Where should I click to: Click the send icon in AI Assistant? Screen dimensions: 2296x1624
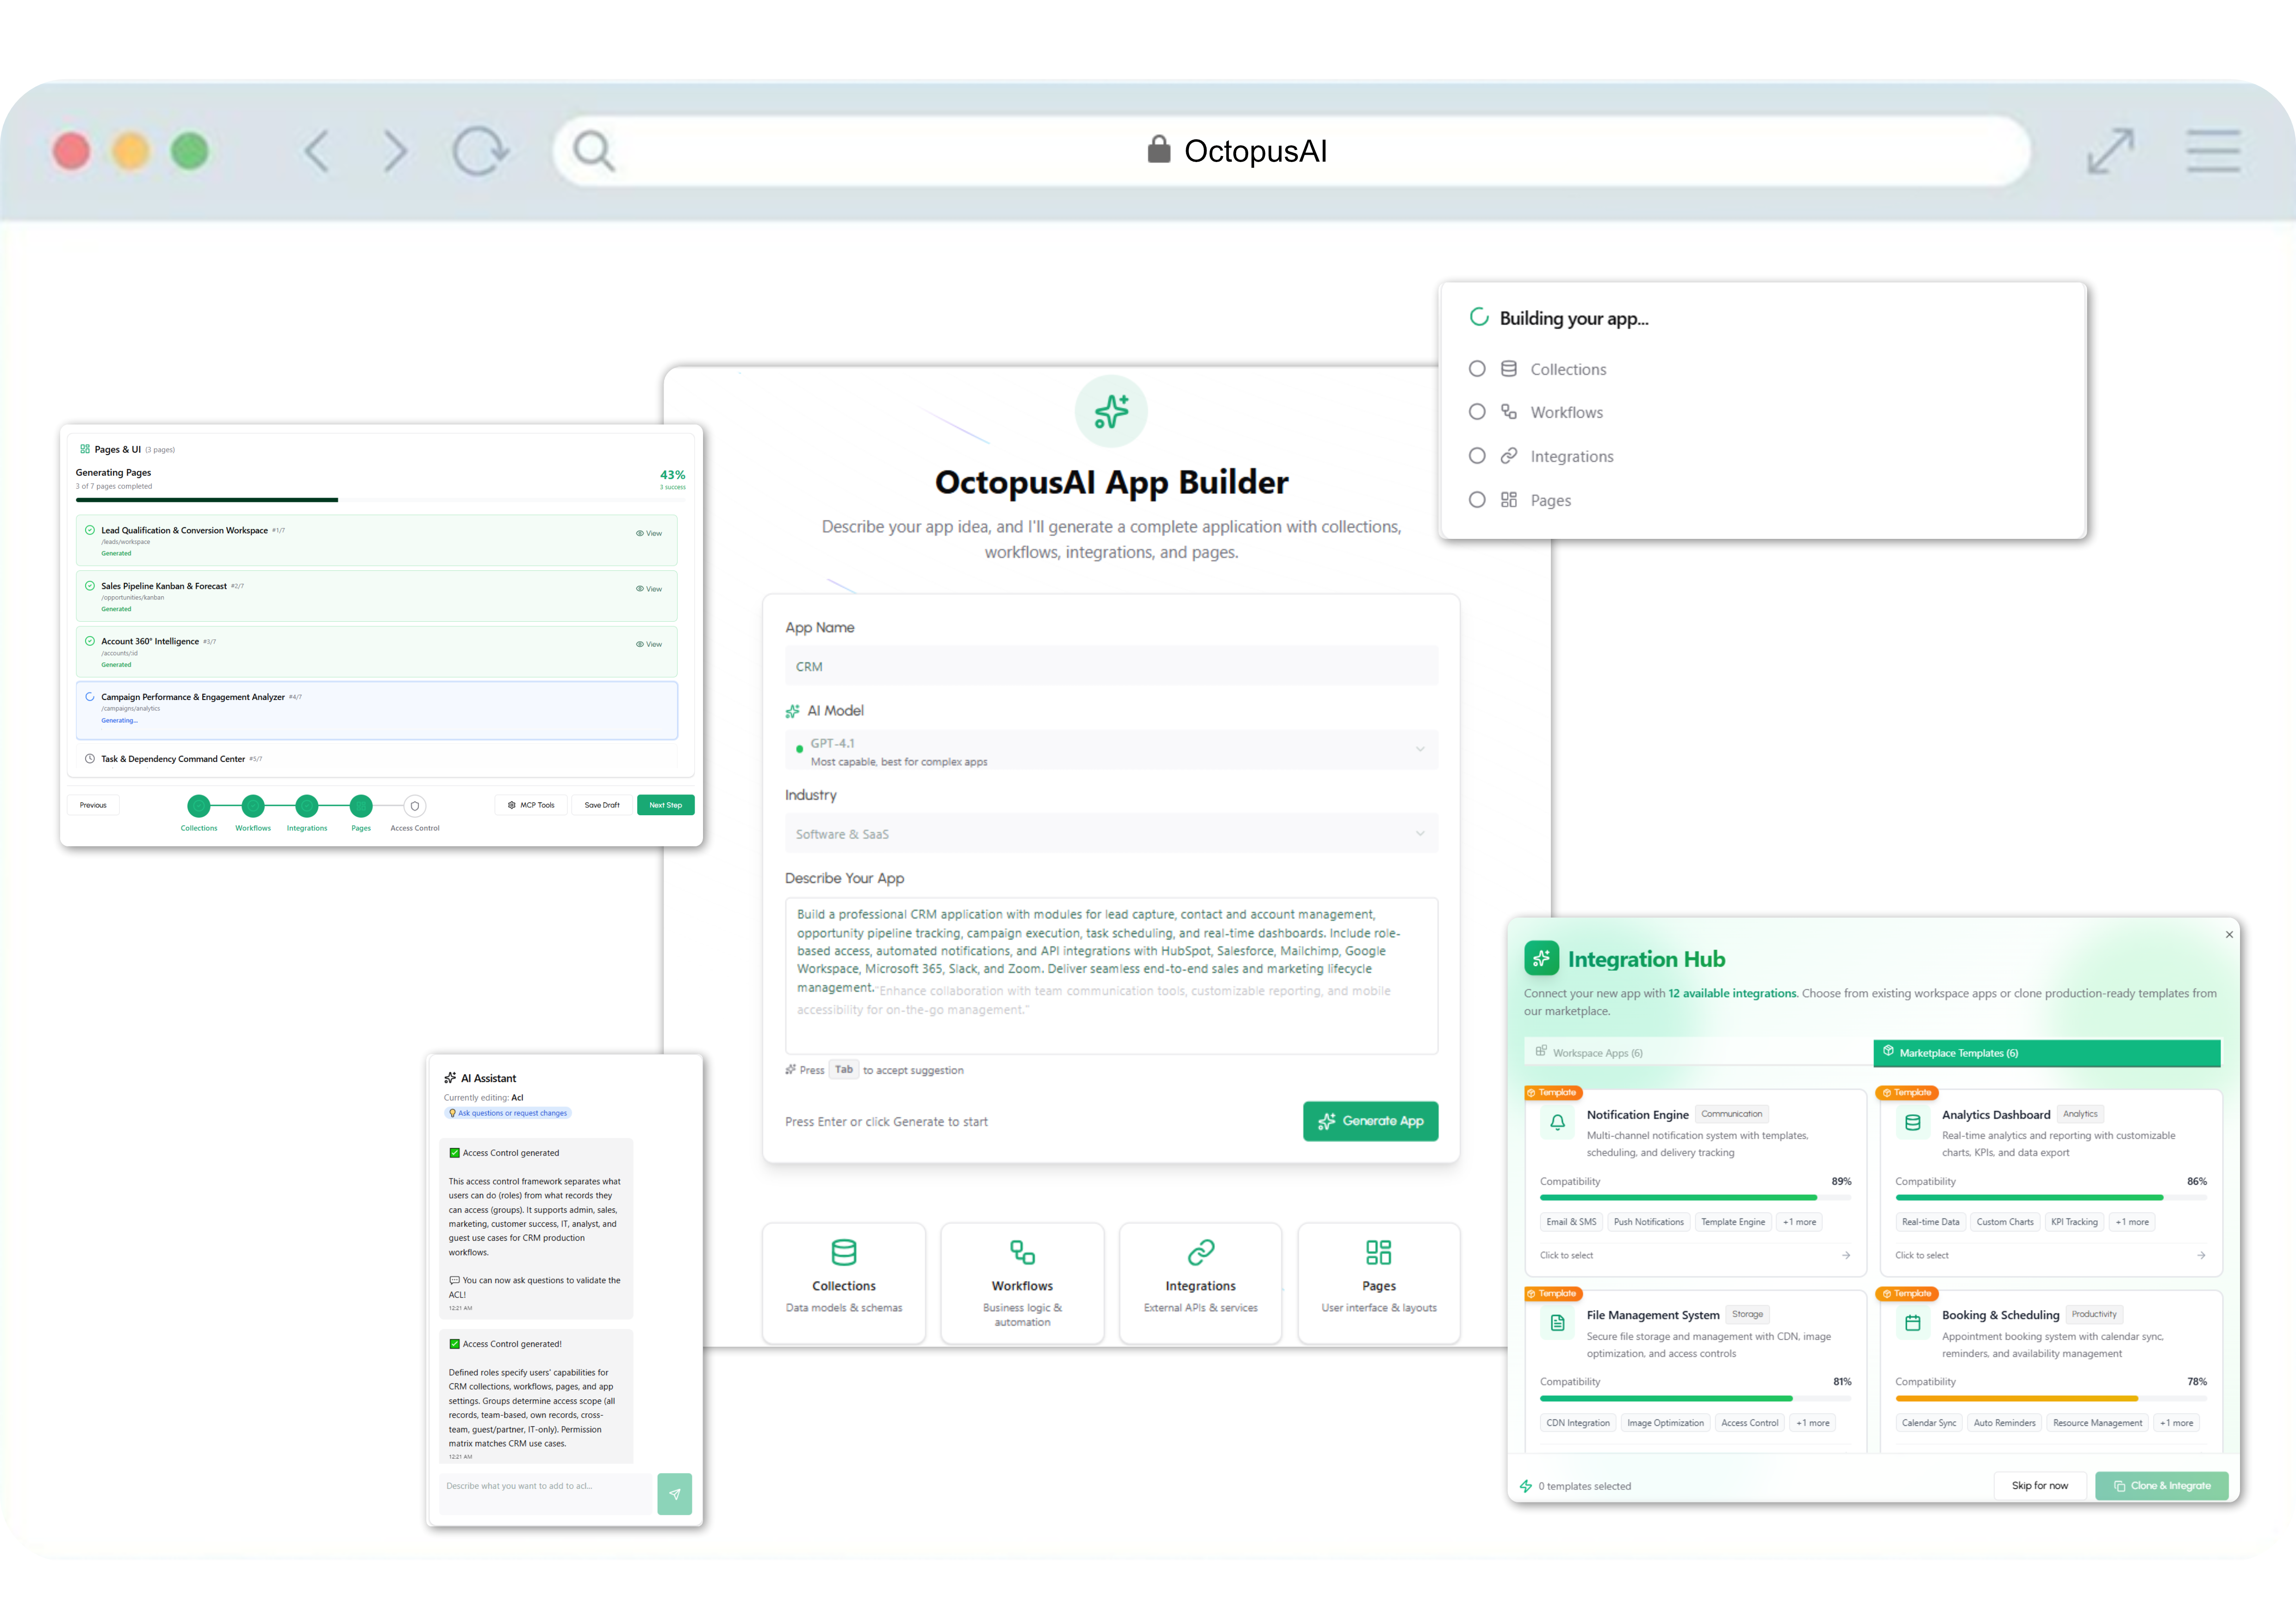pyautogui.click(x=675, y=1494)
